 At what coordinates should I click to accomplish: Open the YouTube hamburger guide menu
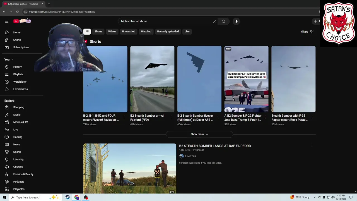click(x=7, y=21)
